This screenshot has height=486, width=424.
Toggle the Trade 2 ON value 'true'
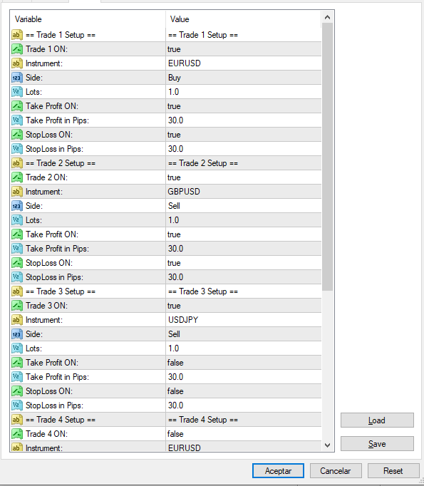(x=244, y=177)
